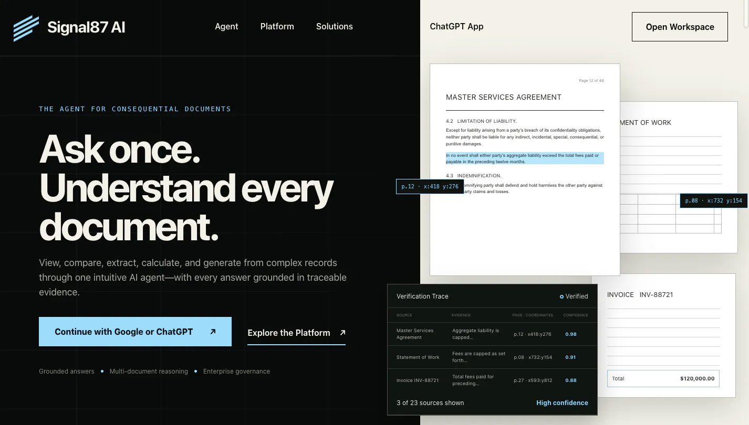Select the Invoice INV-88721 trace row
Viewport: 749px width, 425px height.
tap(492, 380)
